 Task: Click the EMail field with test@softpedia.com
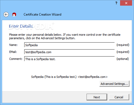pos(69,52)
